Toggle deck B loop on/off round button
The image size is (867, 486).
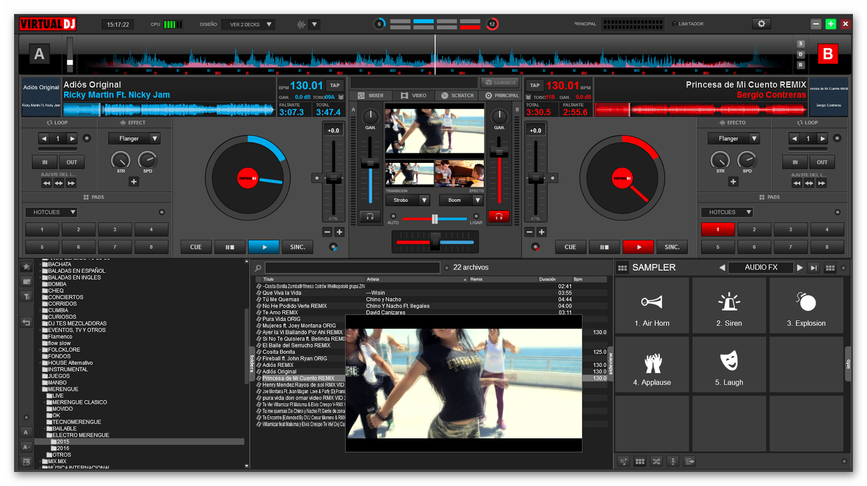pyautogui.click(x=837, y=139)
